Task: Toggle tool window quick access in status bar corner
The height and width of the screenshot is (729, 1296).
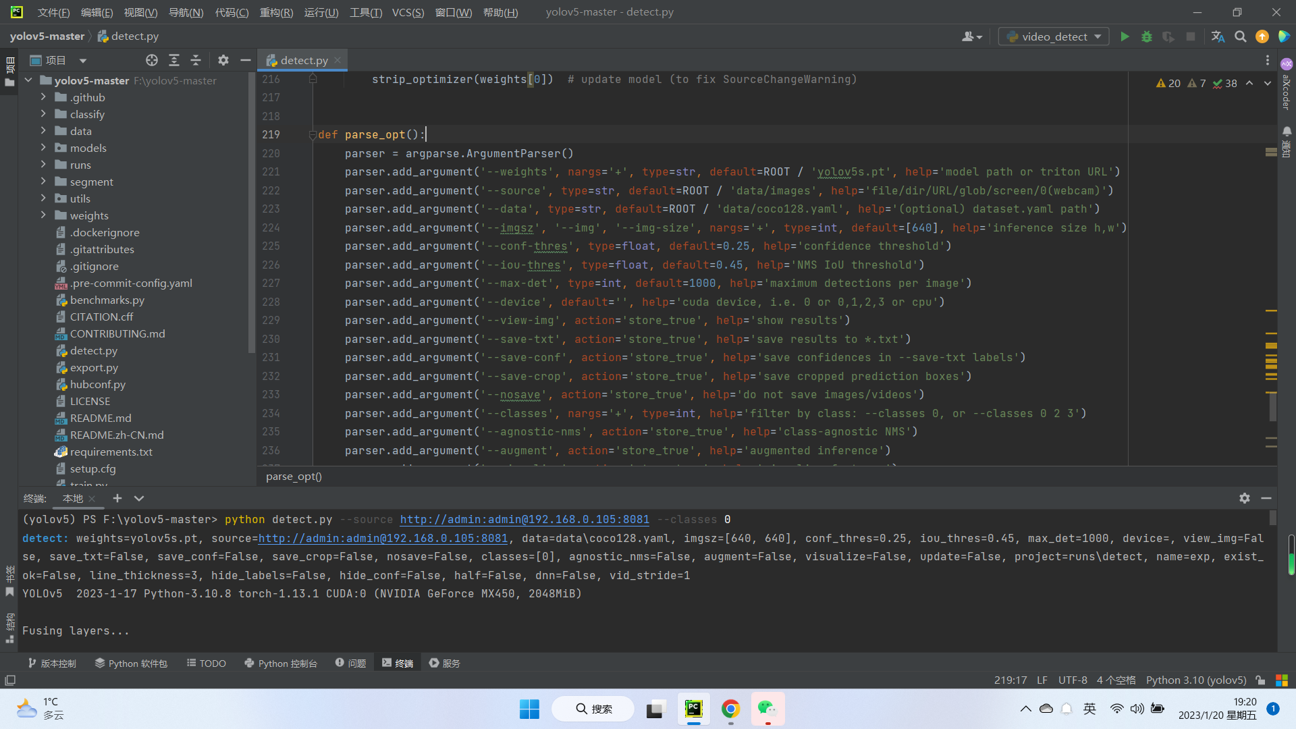Action: tap(9, 680)
